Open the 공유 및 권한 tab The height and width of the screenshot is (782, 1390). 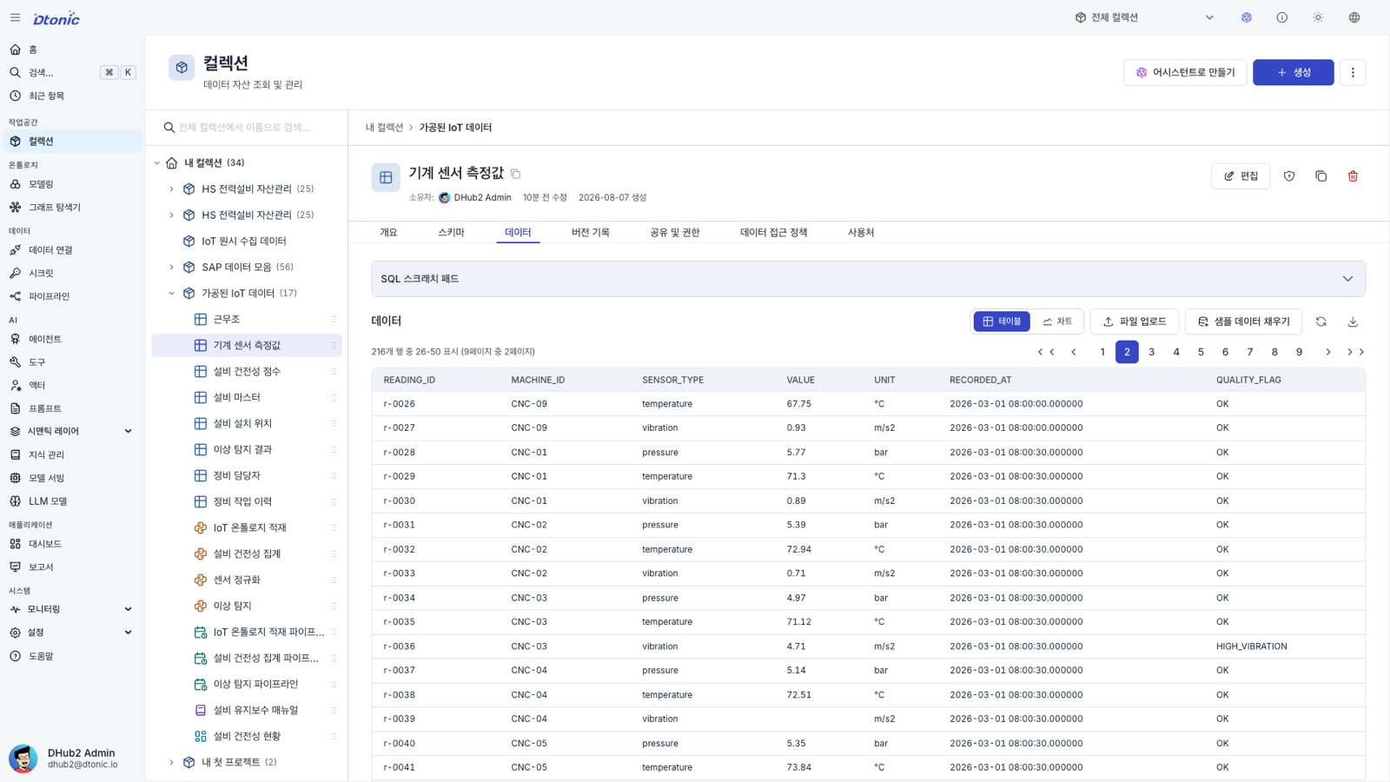[x=675, y=232]
